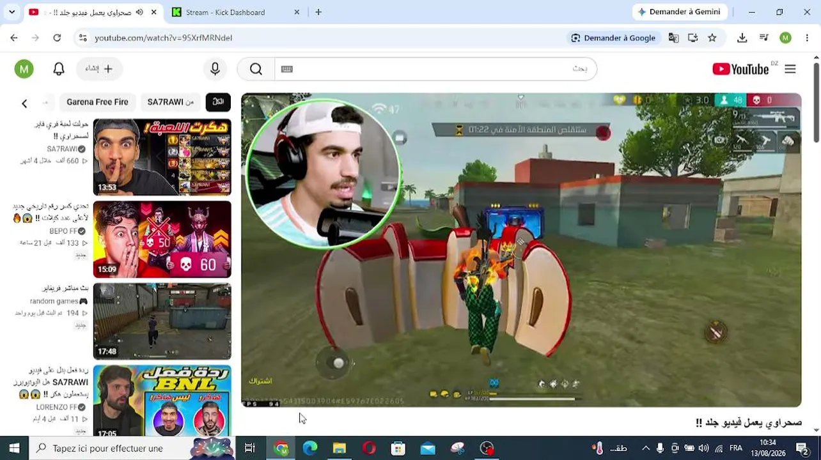821x460 pixels.
Task: Reload the current page
Action: point(57,38)
